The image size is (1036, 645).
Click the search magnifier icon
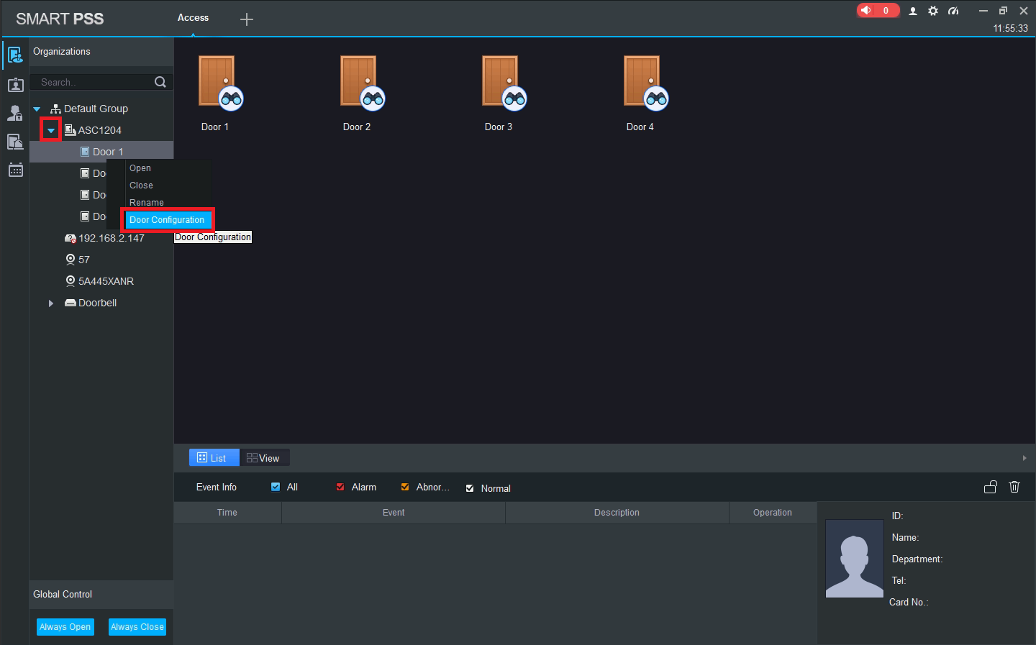point(160,82)
